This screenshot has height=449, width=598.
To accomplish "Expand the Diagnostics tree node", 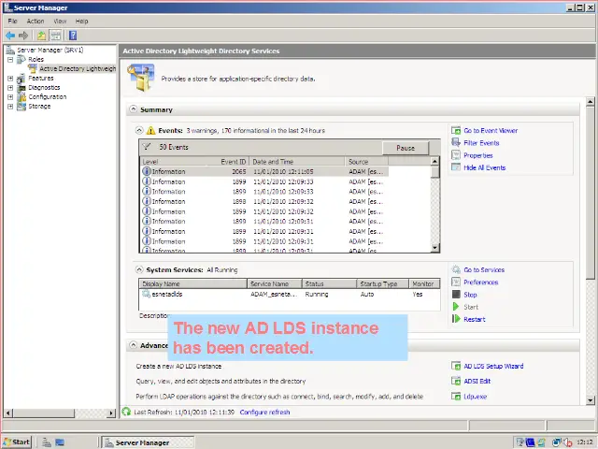I will [10, 87].
